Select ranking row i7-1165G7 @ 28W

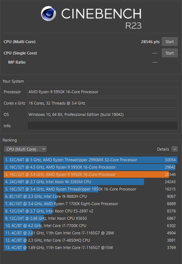coord(91,233)
